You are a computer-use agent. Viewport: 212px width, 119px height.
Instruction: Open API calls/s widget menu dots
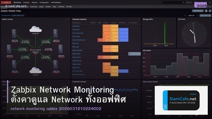(210, 50)
